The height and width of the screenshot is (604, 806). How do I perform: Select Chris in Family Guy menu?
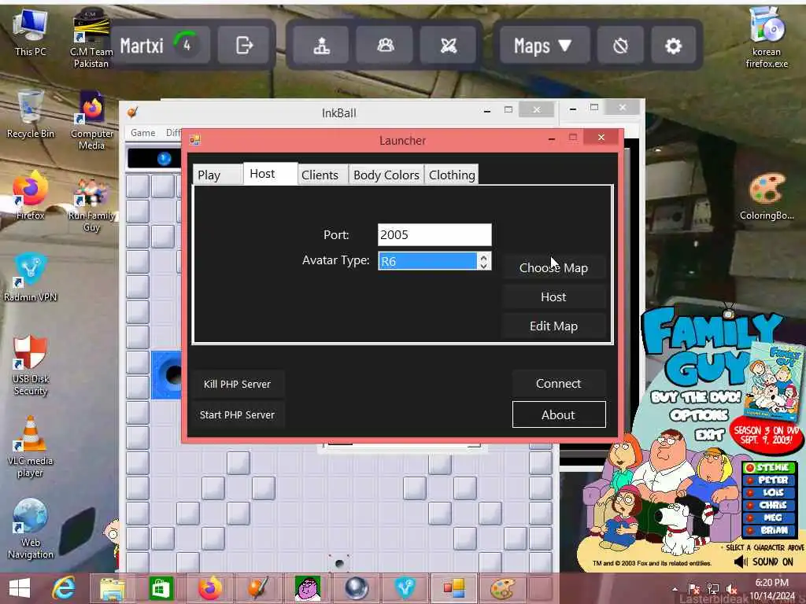[x=769, y=505]
